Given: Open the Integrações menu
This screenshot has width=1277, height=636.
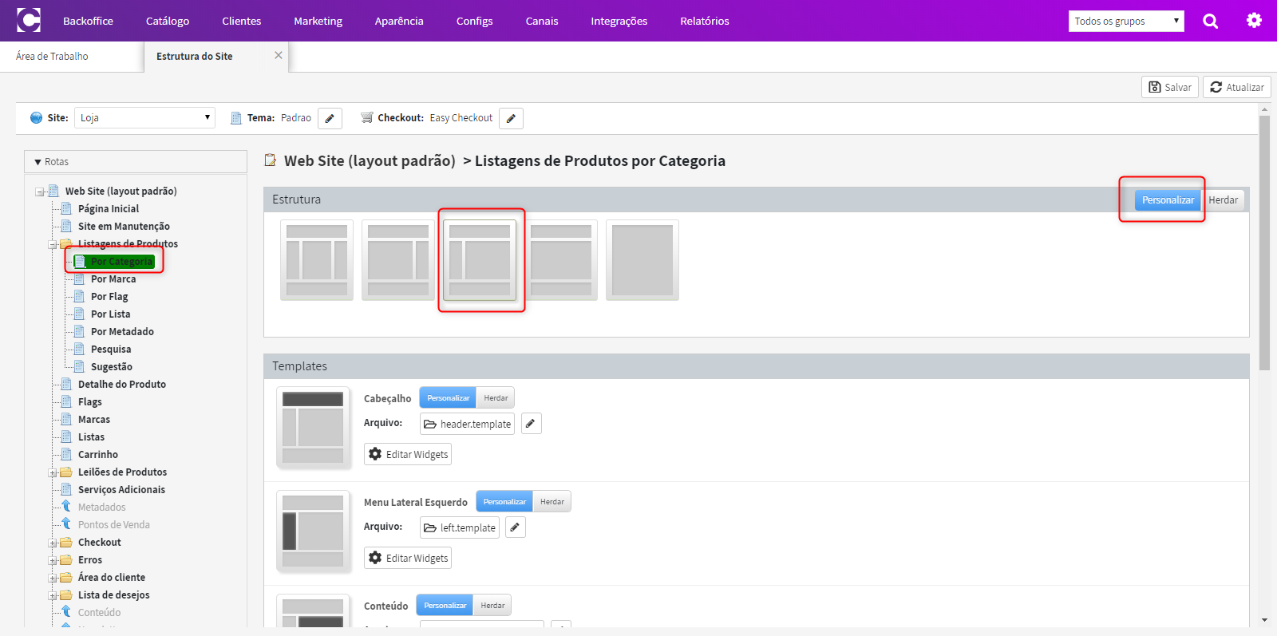Looking at the screenshot, I should tap(619, 21).
